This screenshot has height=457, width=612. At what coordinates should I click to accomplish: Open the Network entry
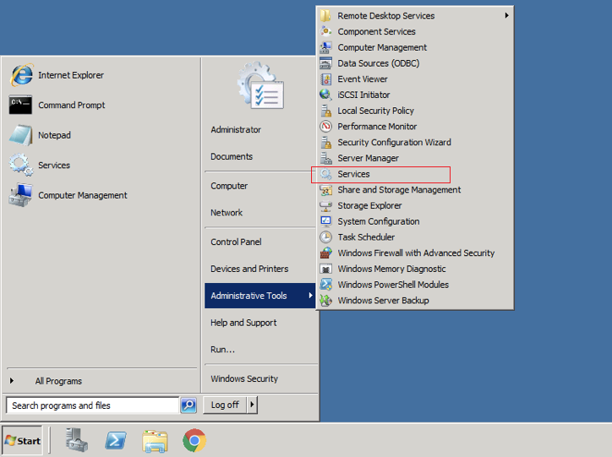pyautogui.click(x=227, y=213)
